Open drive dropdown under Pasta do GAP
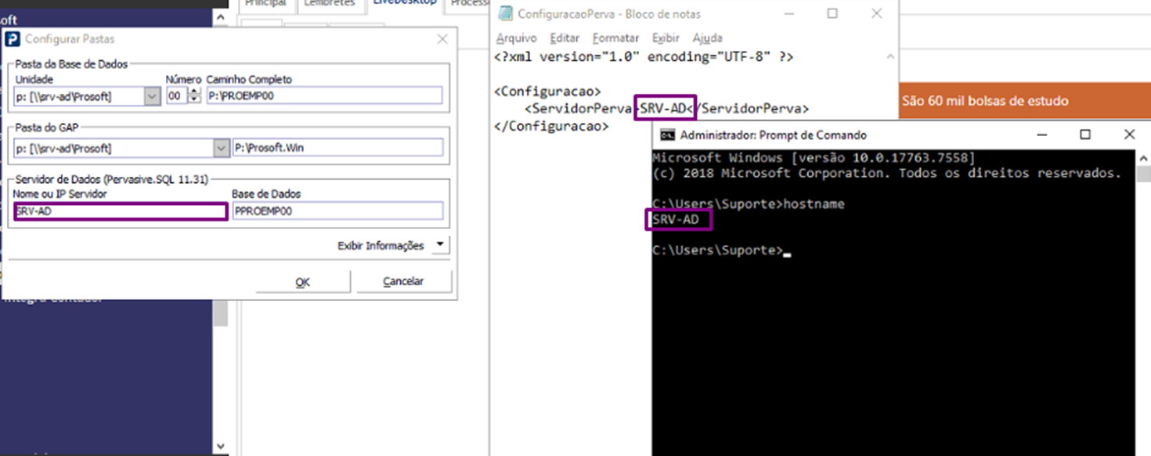Image resolution: width=1151 pixels, height=456 pixels. point(221,148)
